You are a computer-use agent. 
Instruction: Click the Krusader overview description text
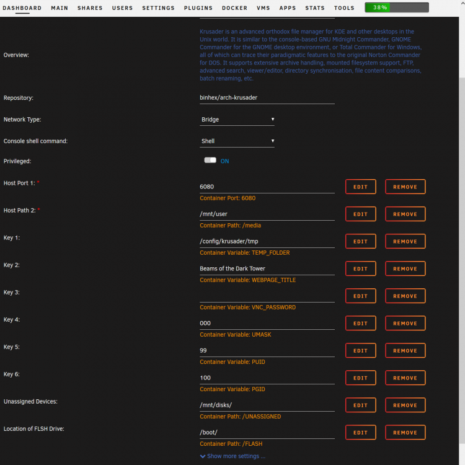[x=311, y=55]
